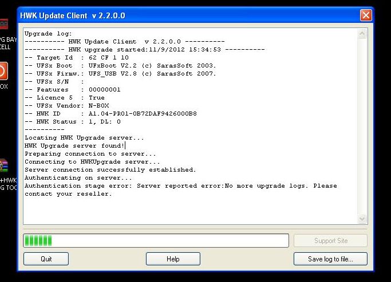Click 'Connecting to HWKUpgrade server...' line
The height and width of the screenshot is (282, 391).
coord(92,162)
